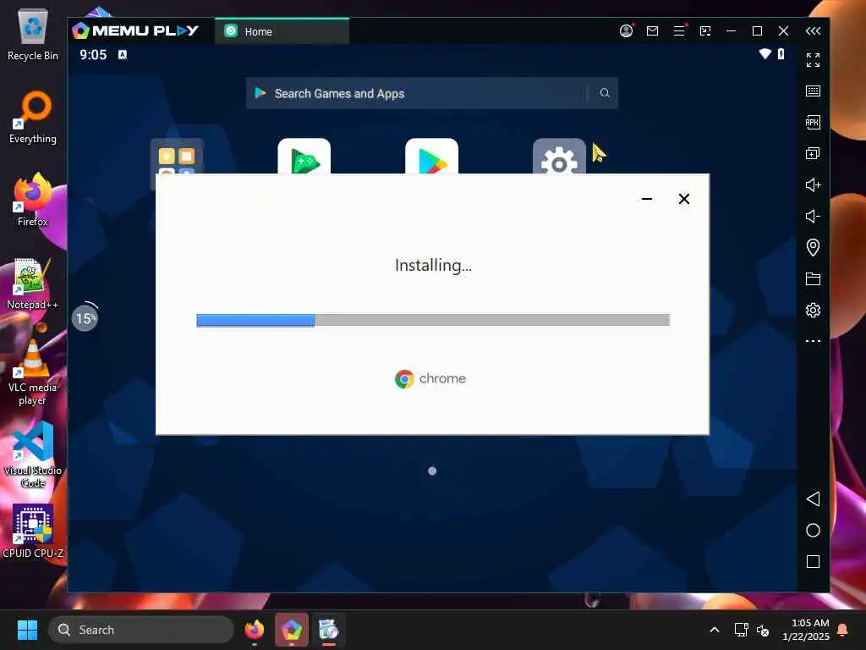This screenshot has height=650, width=866.
Task: Click the taskbar Search box
Action: tap(141, 630)
